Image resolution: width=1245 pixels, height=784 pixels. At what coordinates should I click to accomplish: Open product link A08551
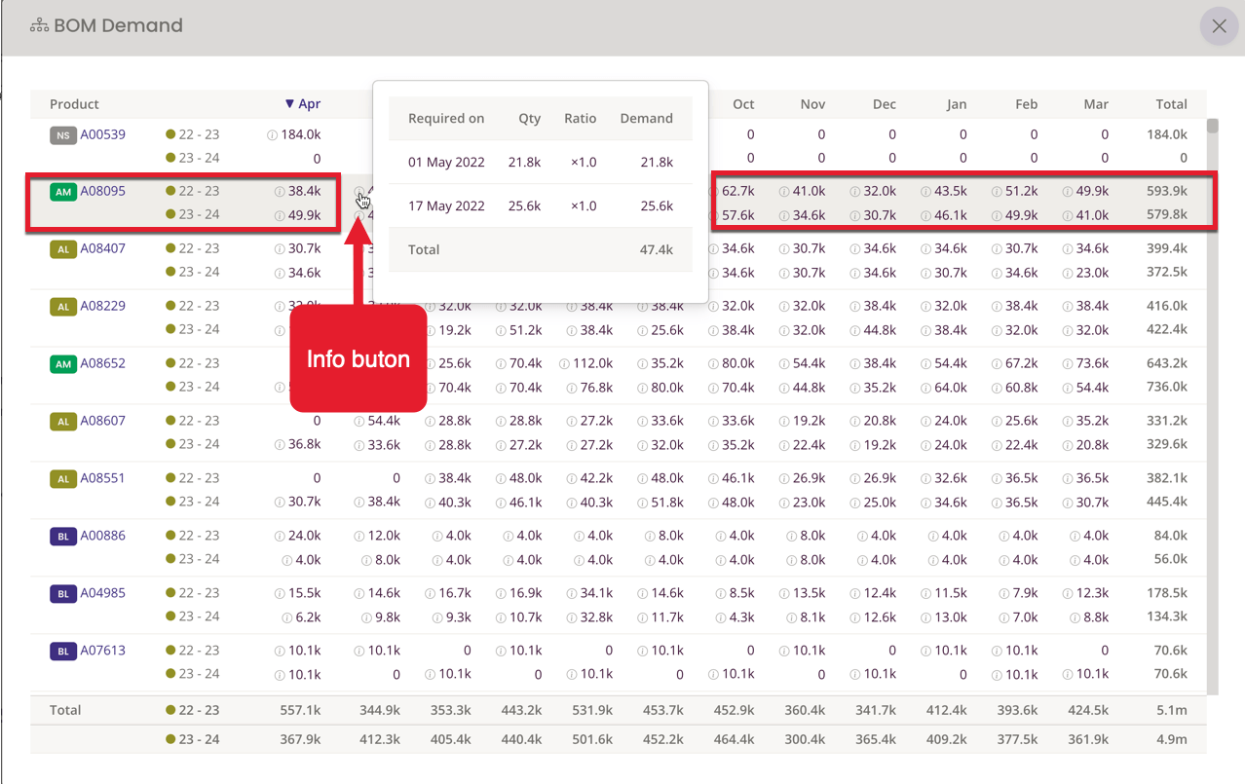pos(102,478)
